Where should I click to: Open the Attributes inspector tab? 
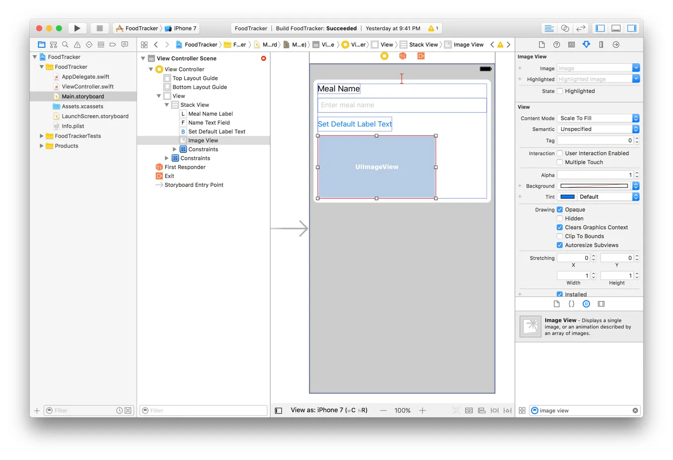click(x=586, y=45)
